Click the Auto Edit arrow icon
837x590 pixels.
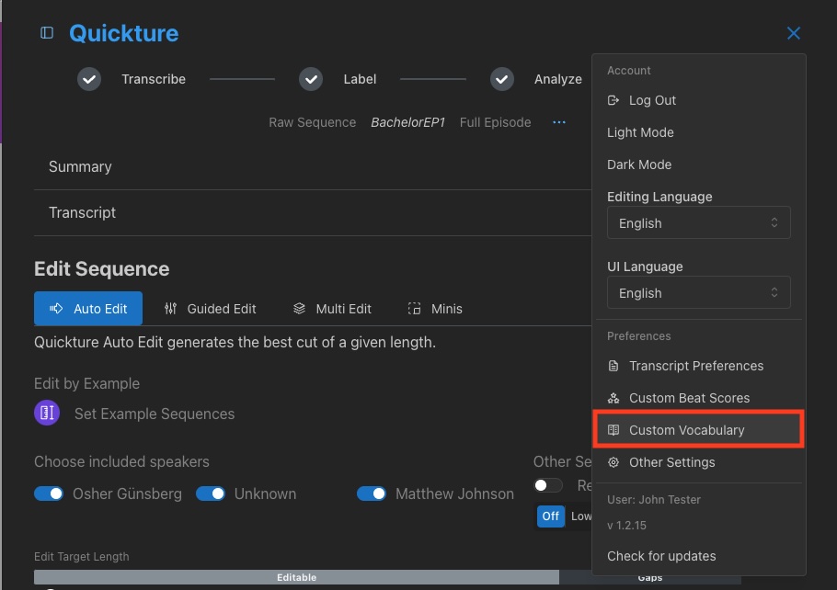(56, 309)
